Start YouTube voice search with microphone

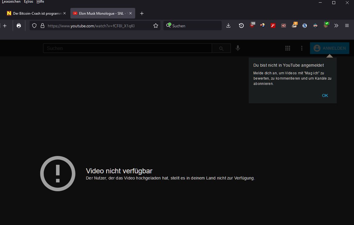click(x=238, y=48)
